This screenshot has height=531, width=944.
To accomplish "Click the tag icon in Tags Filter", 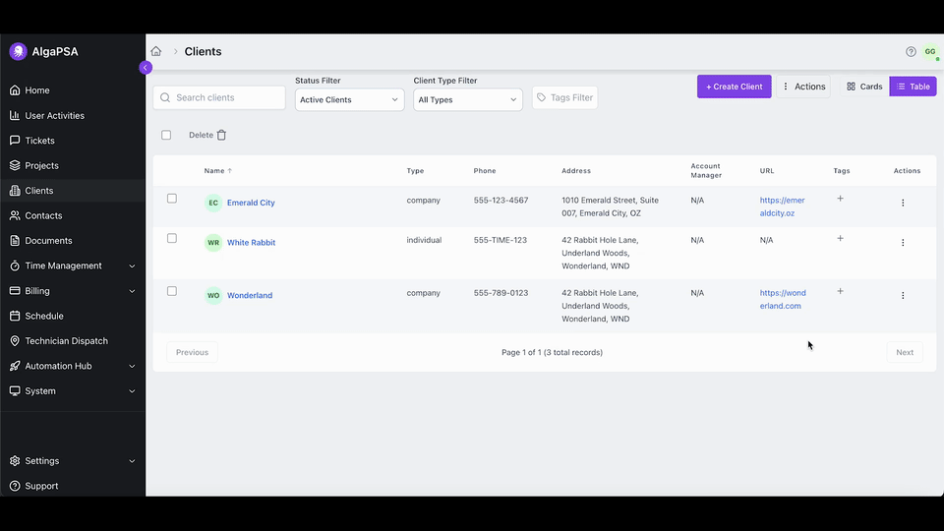I will click(541, 97).
